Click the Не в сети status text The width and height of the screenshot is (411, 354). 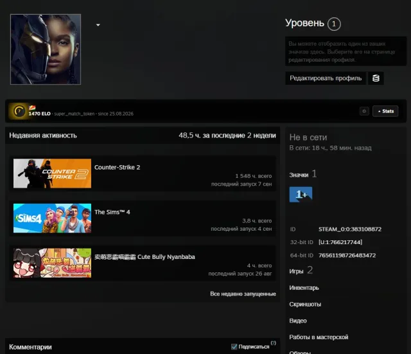coord(308,137)
